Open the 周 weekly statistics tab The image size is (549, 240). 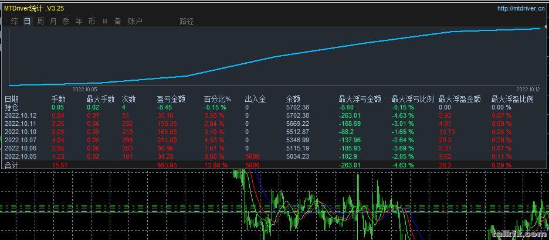point(40,21)
